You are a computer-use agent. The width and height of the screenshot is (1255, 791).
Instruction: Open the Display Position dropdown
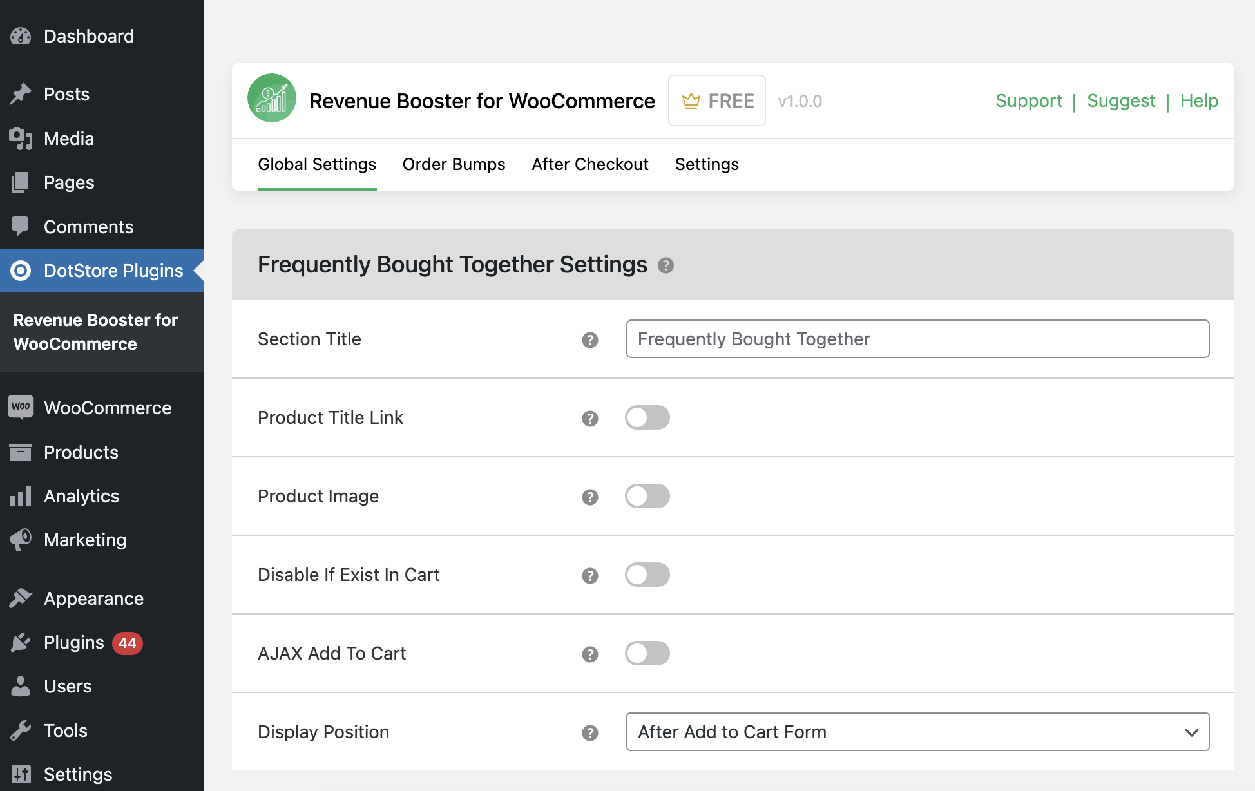click(917, 732)
